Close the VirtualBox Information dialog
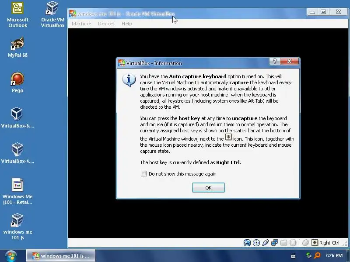350x262 pixels. [289, 61]
